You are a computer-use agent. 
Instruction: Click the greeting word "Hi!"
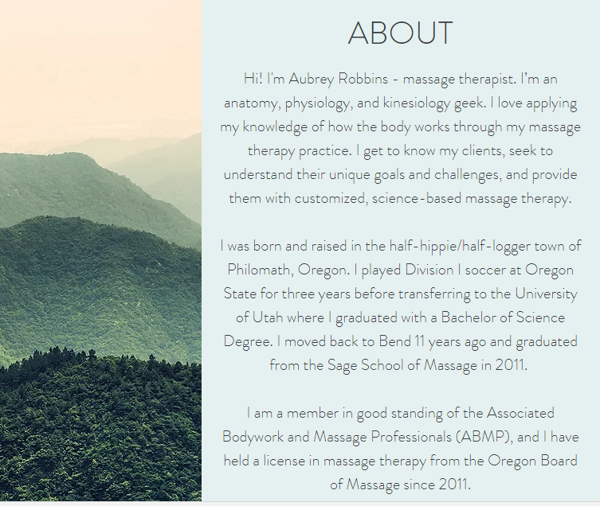click(253, 80)
